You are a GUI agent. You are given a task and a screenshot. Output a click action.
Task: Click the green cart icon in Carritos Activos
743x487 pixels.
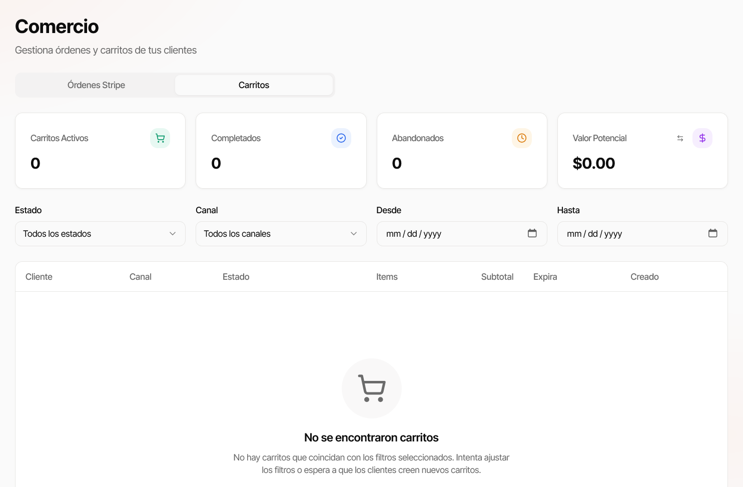point(160,138)
